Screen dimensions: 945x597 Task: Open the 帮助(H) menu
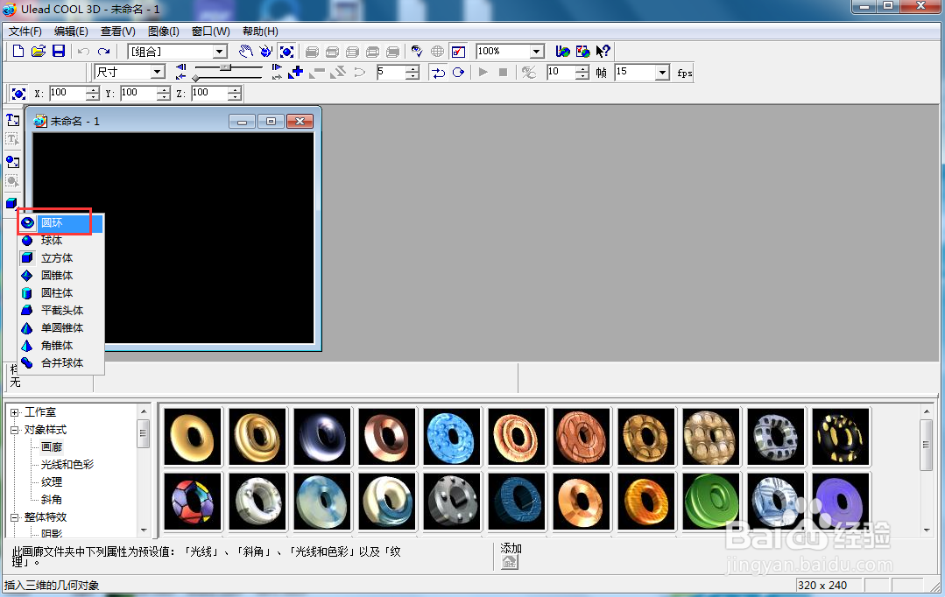click(x=260, y=32)
